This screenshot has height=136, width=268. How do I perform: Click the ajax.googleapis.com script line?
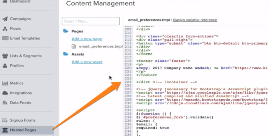click(202, 93)
